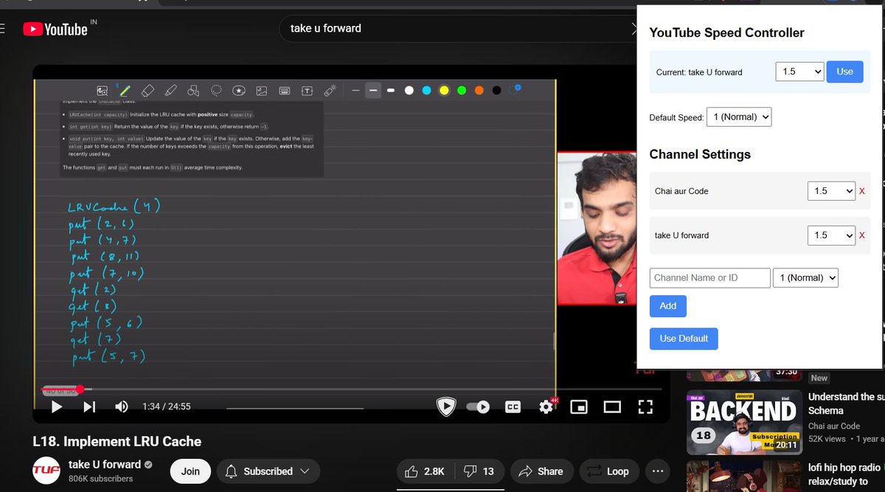885x492 pixels.
Task: Click the play button in the video player
Action: point(57,406)
